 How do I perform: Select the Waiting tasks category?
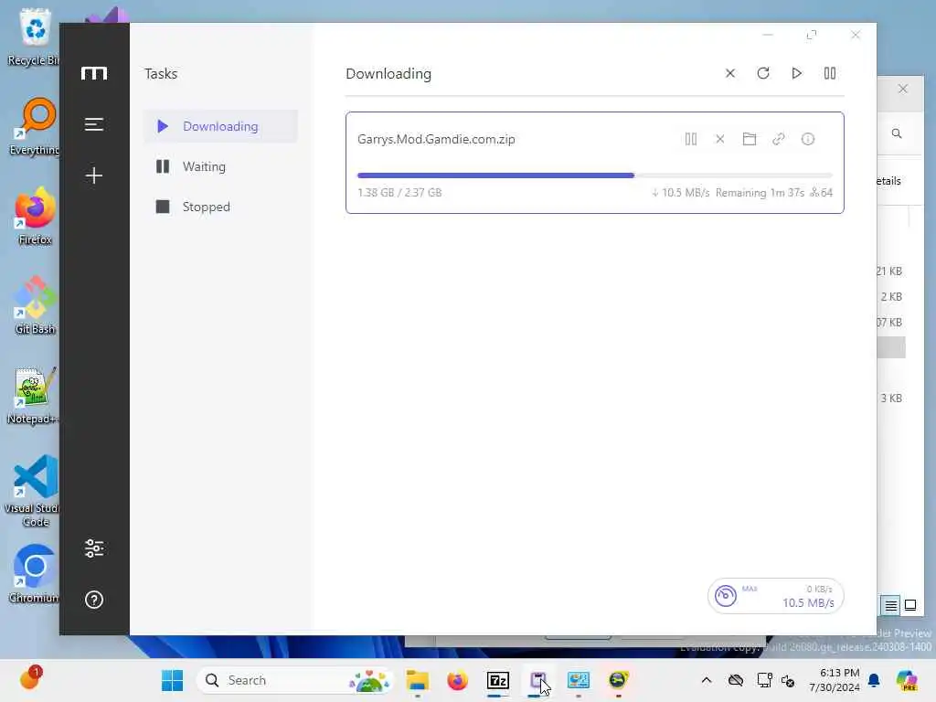pyautogui.click(x=220, y=166)
